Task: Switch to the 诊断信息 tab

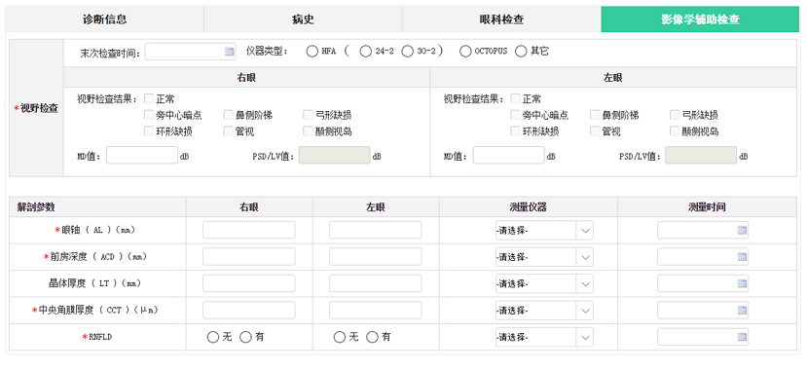Action: (x=104, y=19)
